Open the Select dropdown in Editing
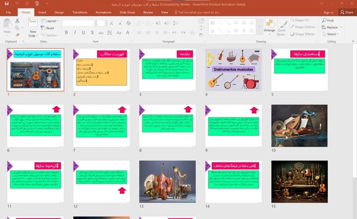 click(x=330, y=34)
